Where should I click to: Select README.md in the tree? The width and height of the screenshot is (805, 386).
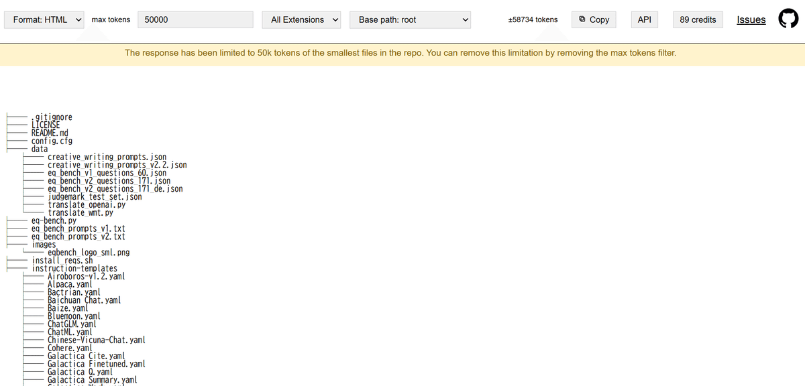(x=50, y=133)
